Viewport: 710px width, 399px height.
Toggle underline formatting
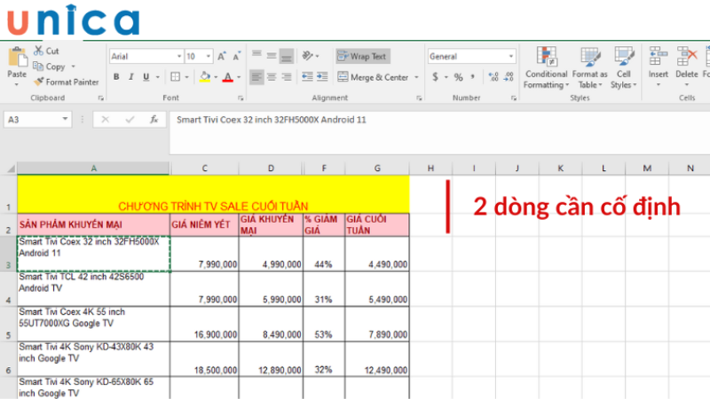(146, 77)
